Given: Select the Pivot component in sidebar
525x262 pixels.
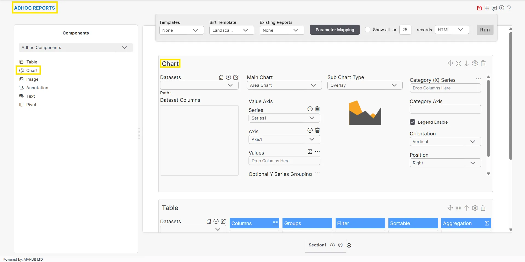Looking at the screenshot, I should 31,105.
